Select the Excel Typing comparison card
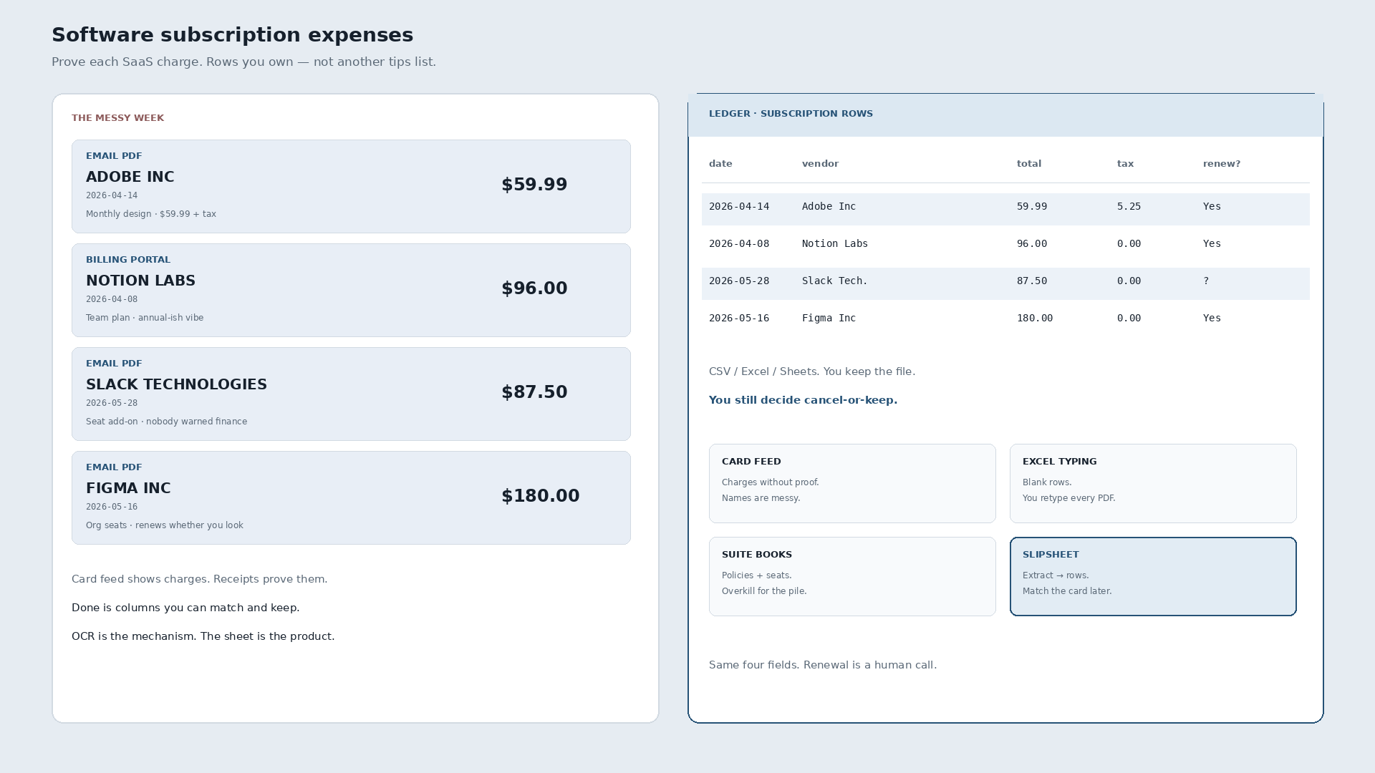1375x773 pixels. coord(1153,483)
